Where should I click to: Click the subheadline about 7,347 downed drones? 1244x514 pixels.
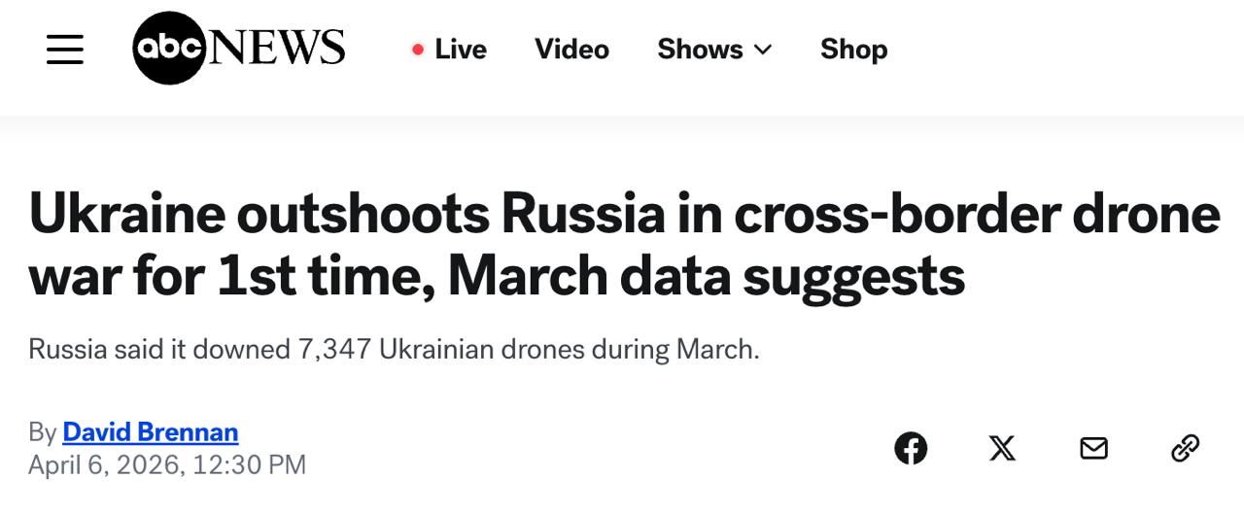coord(394,349)
